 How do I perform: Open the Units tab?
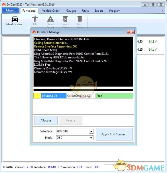(85, 11)
